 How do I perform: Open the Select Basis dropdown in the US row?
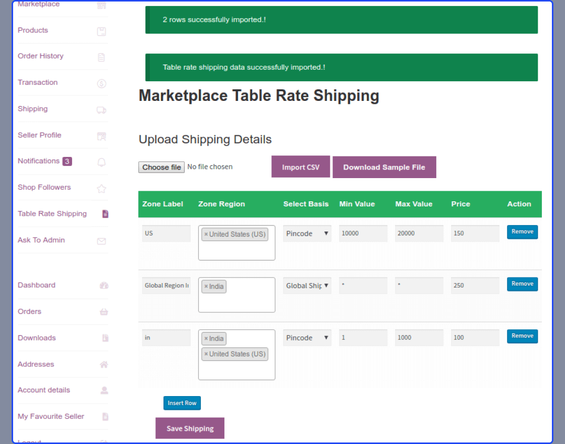point(307,233)
